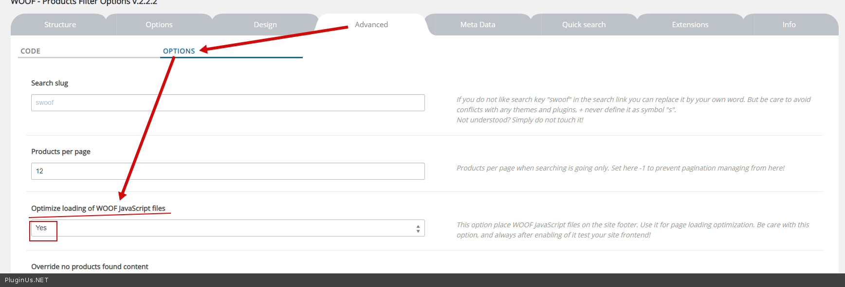Show the Info tab
This screenshot has height=287, width=845.
pyautogui.click(x=789, y=25)
